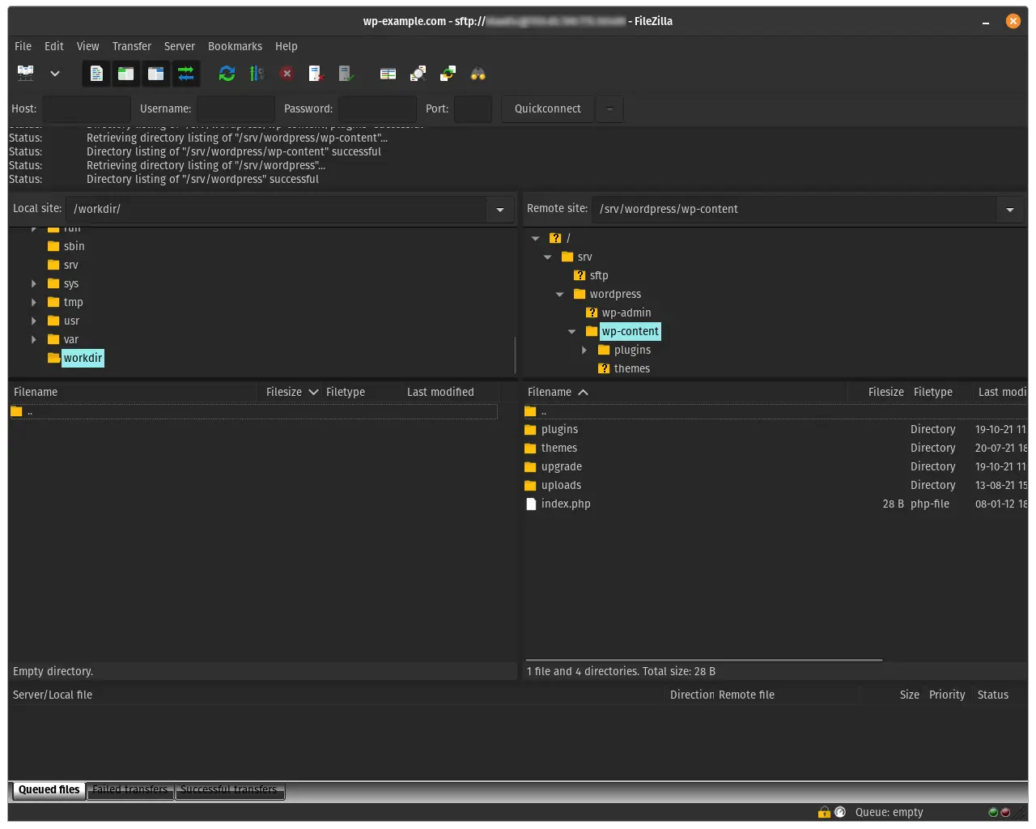The height and width of the screenshot is (829, 1036).
Task: Open Quickconnect history dropdown
Action: click(x=609, y=108)
